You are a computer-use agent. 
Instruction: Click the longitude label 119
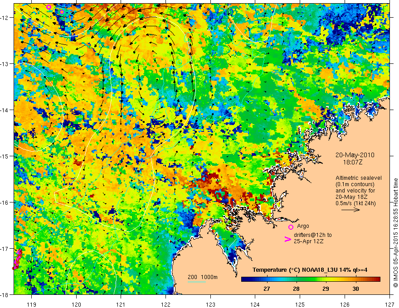(32, 304)
